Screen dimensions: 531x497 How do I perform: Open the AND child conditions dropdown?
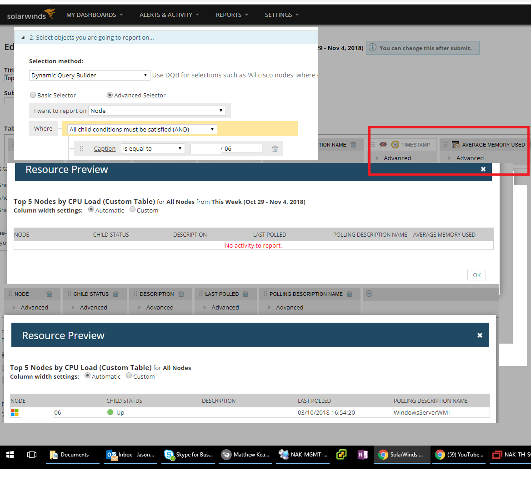click(142, 129)
